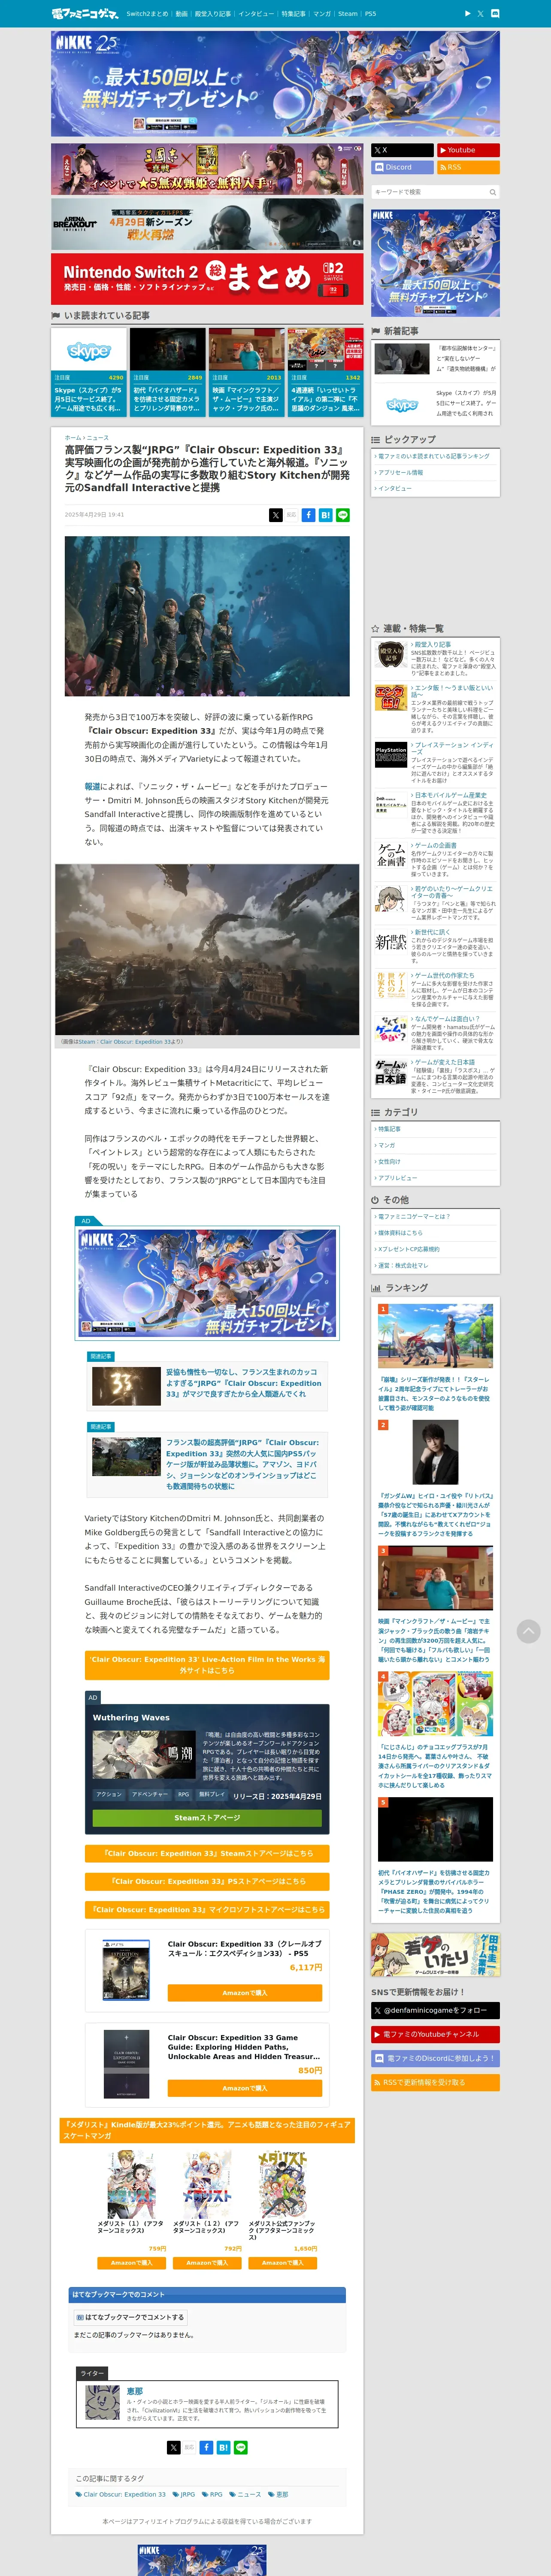Open アプリレビュー category link
The height and width of the screenshot is (2576, 551).
(x=398, y=1178)
